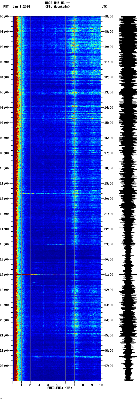Click the frequency axis tick label '7'

74,385
